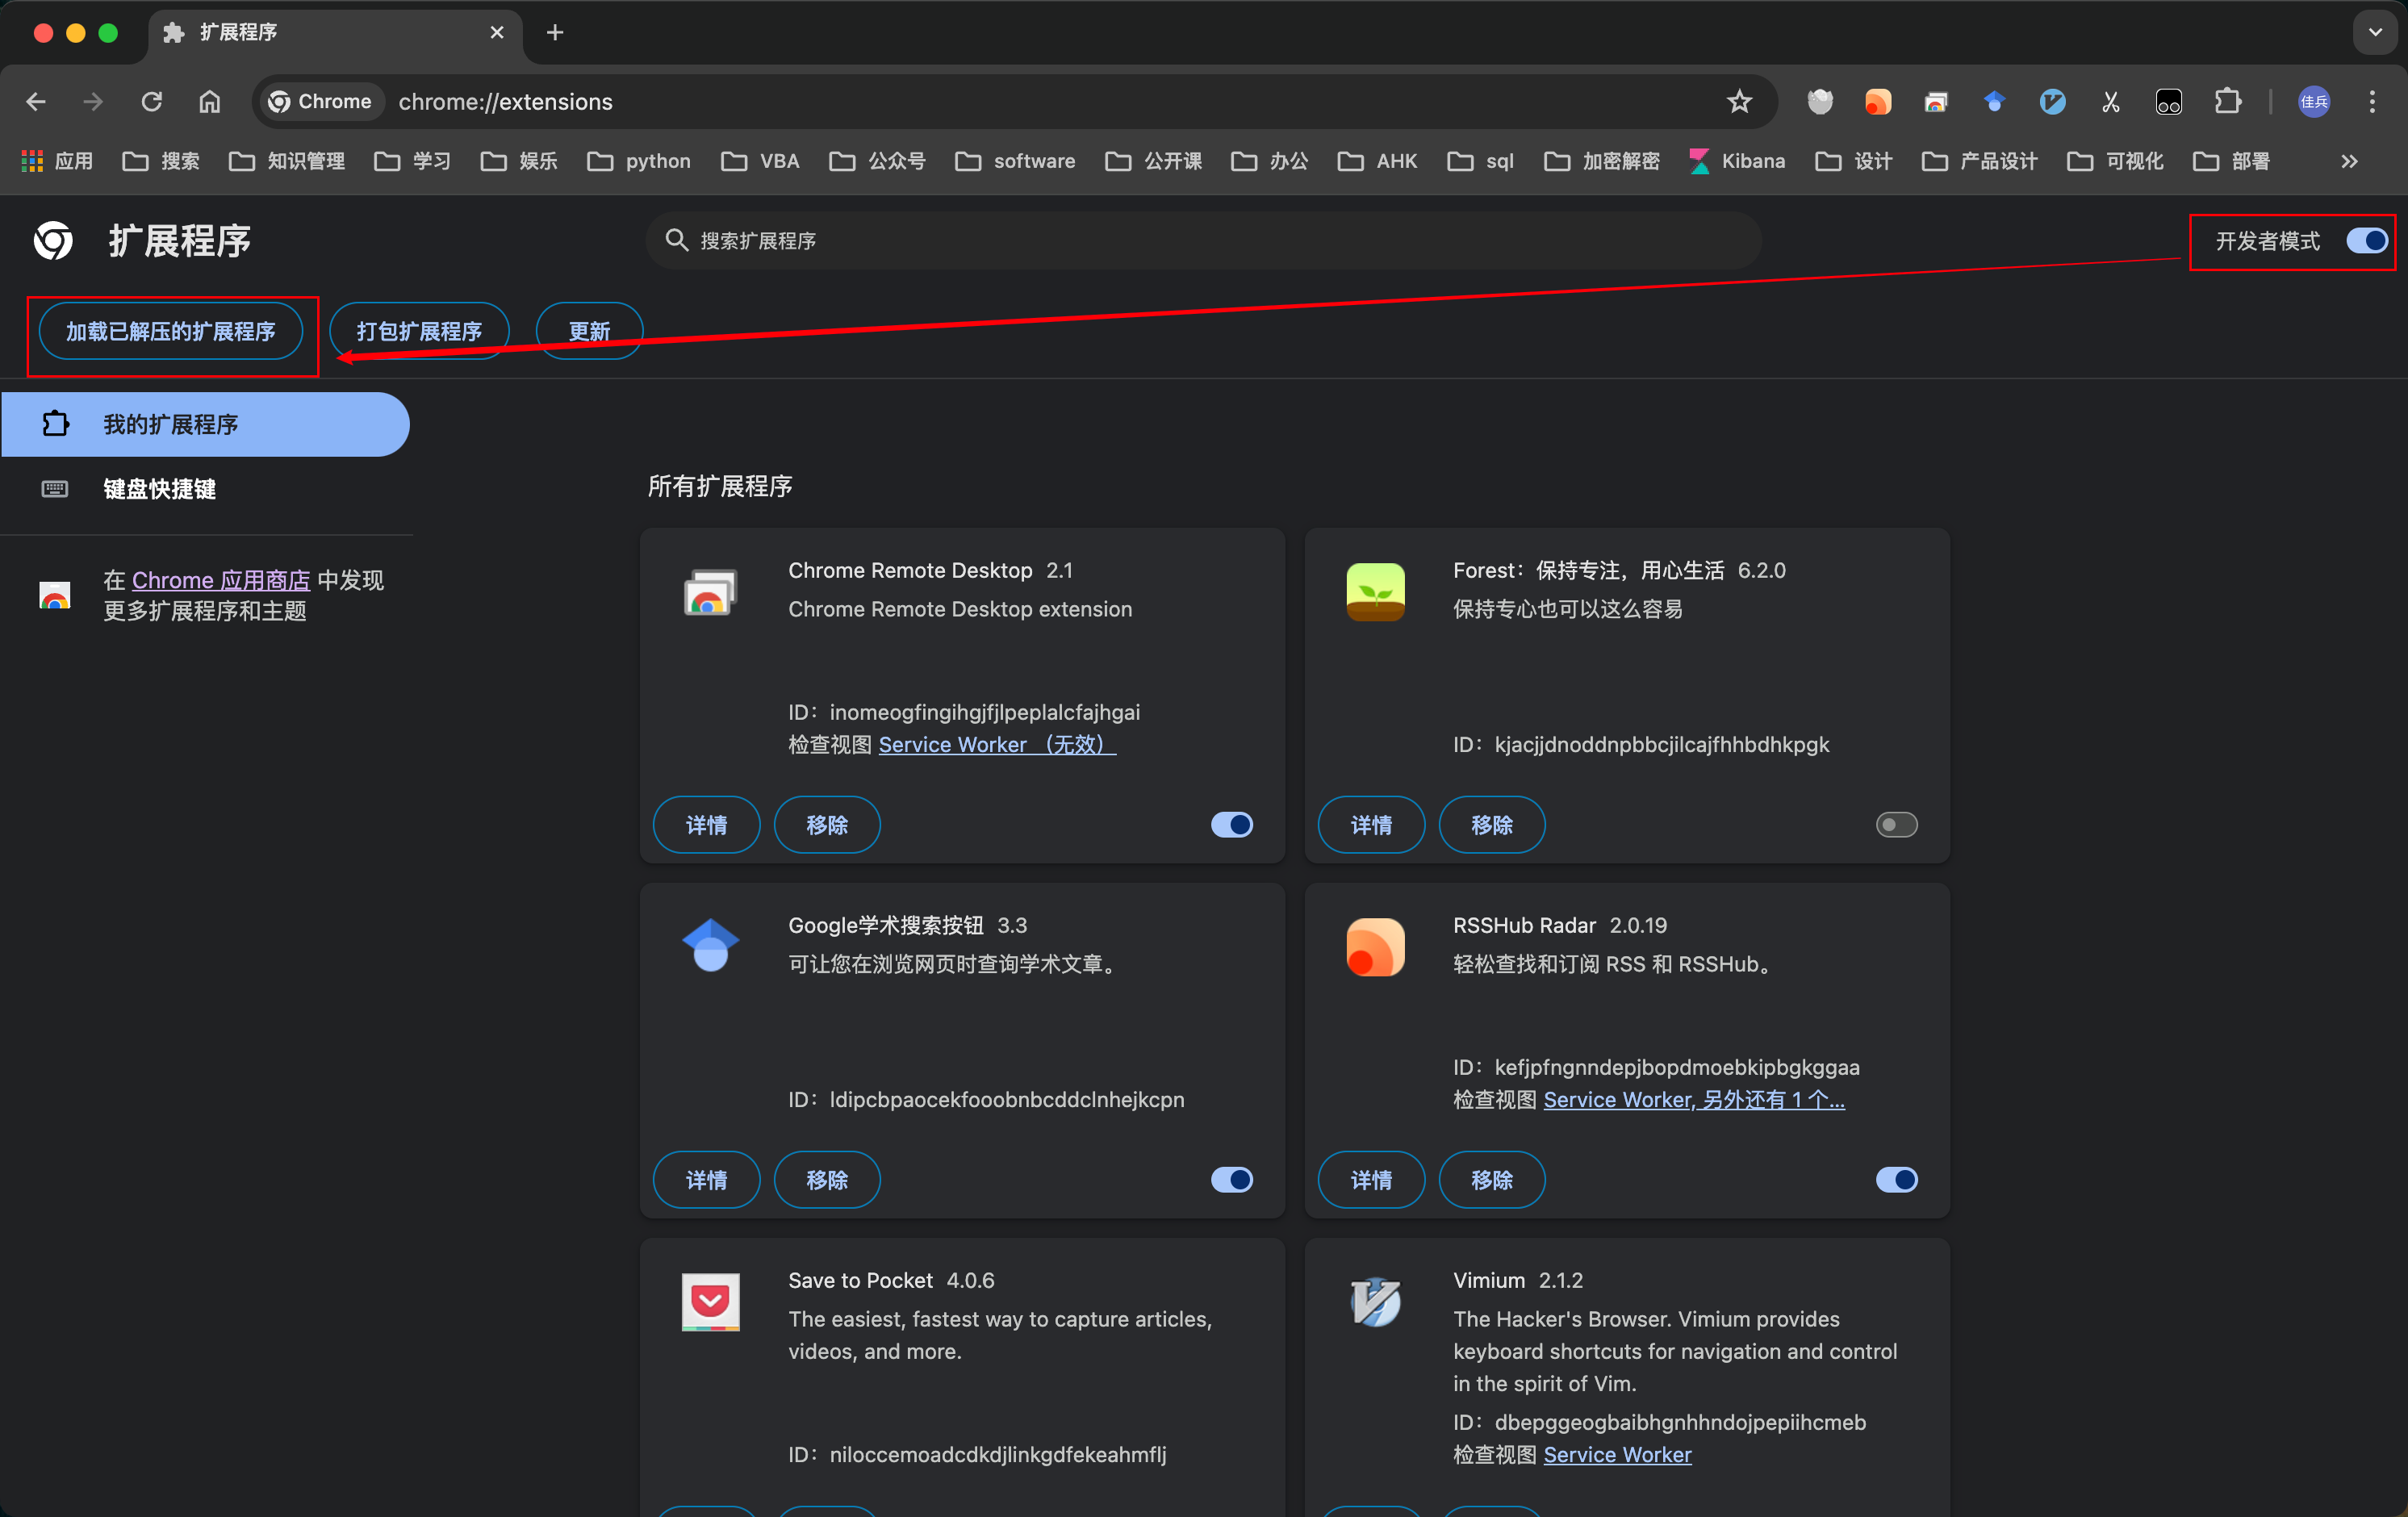This screenshot has height=1517, width=2408.
Task: Open a new tab with plus button
Action: click(555, 33)
